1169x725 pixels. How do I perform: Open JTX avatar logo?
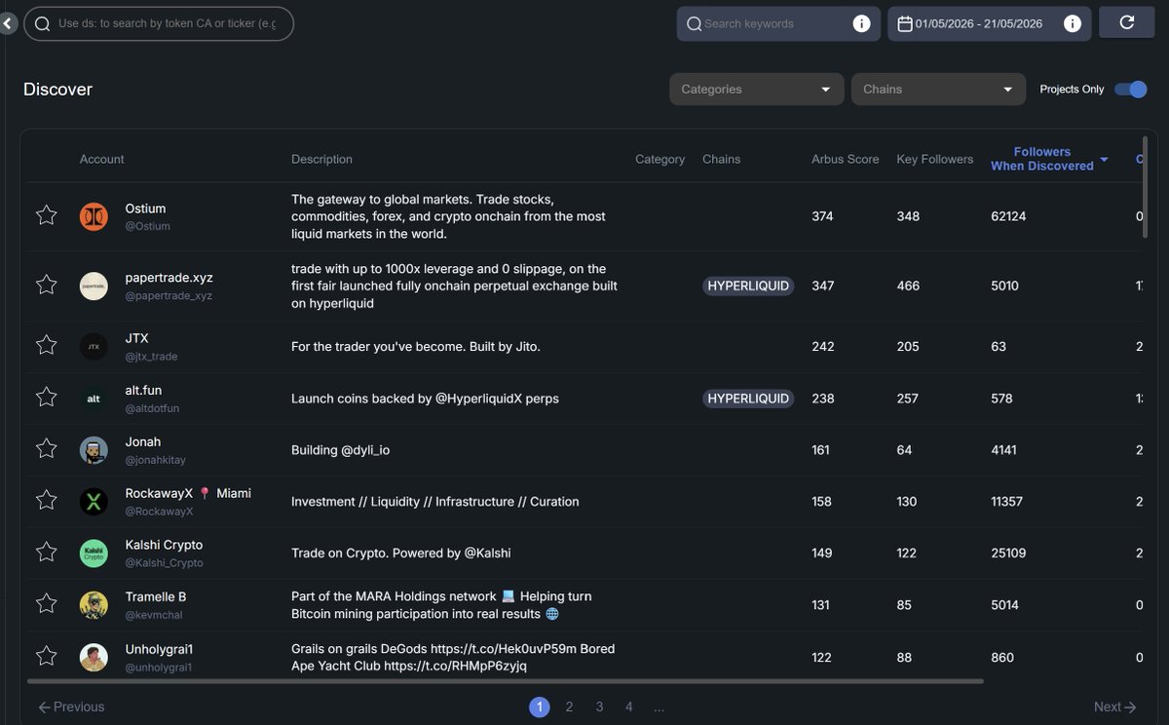pos(94,346)
